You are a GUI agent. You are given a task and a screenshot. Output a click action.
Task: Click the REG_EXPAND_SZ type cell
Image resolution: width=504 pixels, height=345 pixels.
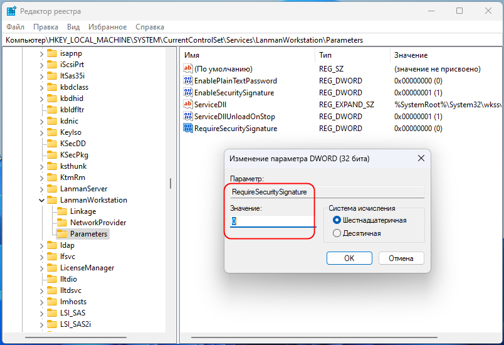point(347,105)
